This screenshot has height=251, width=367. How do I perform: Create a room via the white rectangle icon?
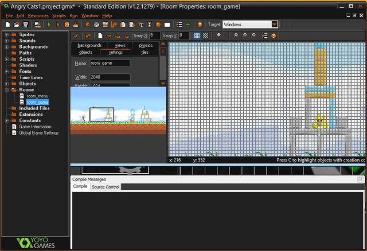coord(167,25)
